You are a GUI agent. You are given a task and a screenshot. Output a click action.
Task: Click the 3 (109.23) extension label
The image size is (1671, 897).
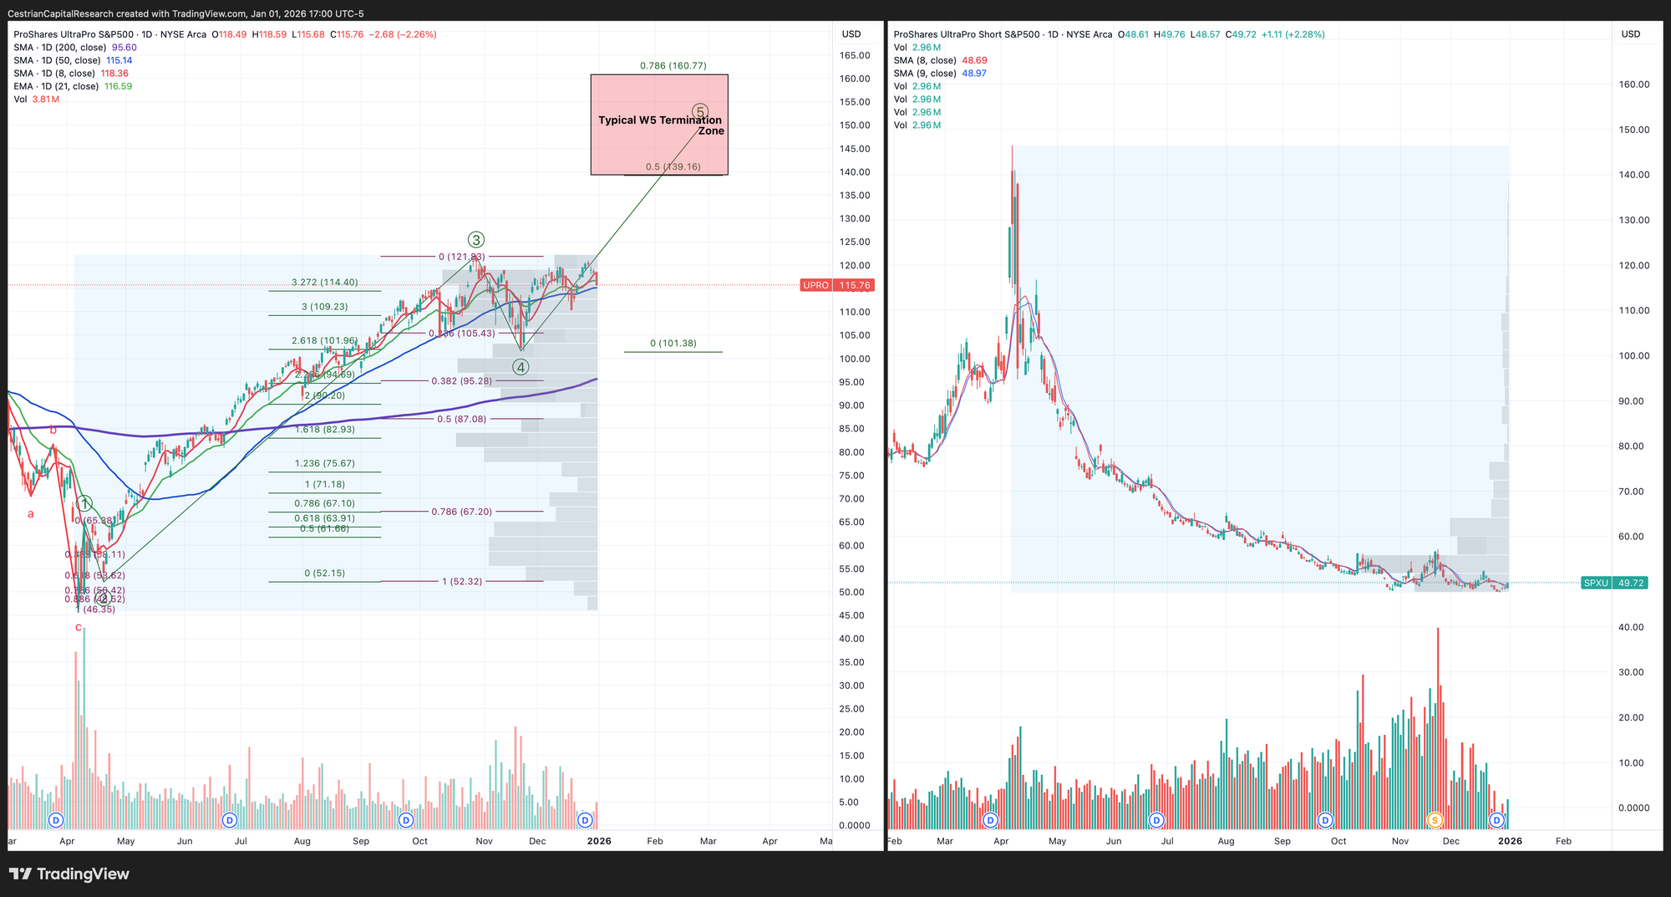point(325,307)
